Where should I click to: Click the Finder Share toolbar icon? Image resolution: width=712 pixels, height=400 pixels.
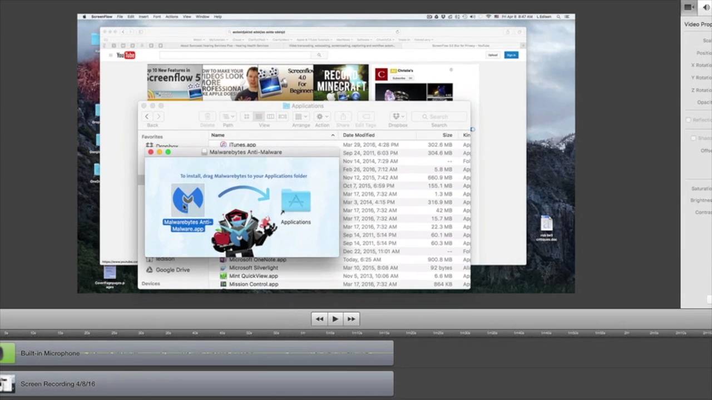(x=343, y=117)
